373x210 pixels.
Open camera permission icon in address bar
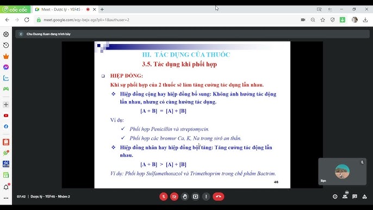303,20
